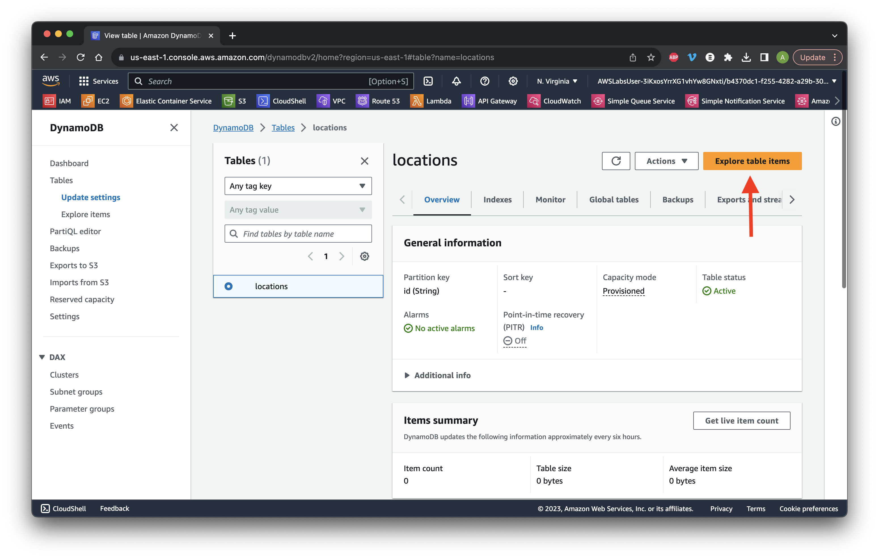Image resolution: width=879 pixels, height=559 pixels.
Task: Show previous tabs with left chevron
Action: 402,200
